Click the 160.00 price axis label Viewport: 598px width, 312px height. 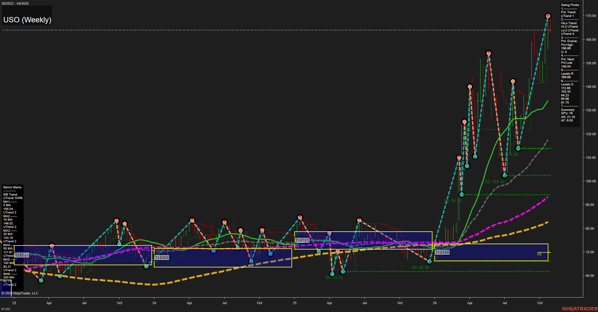(591, 40)
